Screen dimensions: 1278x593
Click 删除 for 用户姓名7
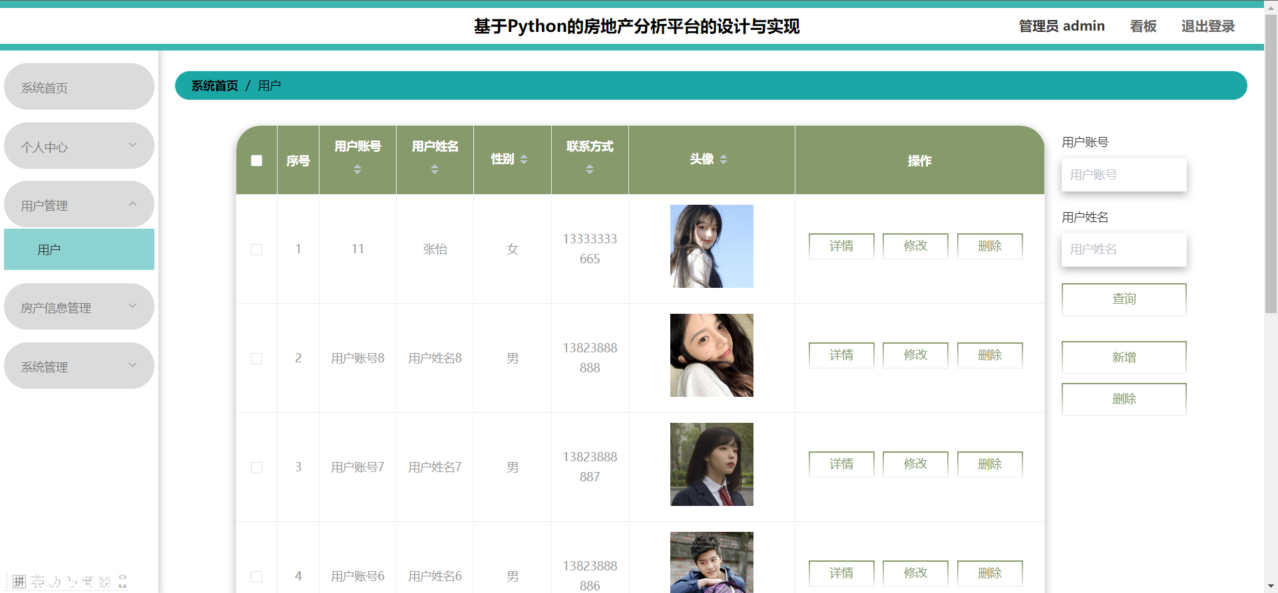(x=990, y=464)
